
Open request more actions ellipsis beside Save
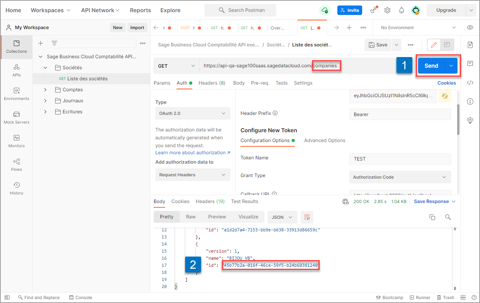coord(411,45)
